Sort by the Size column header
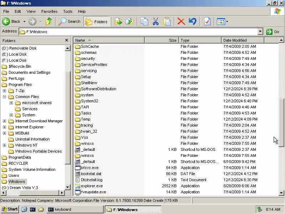Image resolution: width=285 pixels, height=214 pixels. (x=162, y=40)
